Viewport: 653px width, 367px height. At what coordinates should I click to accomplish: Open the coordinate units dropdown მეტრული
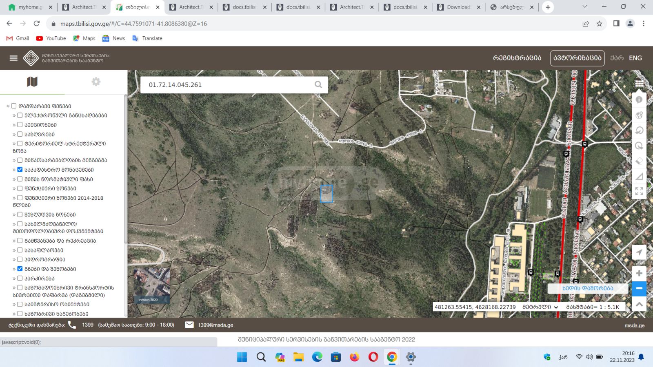(540, 307)
